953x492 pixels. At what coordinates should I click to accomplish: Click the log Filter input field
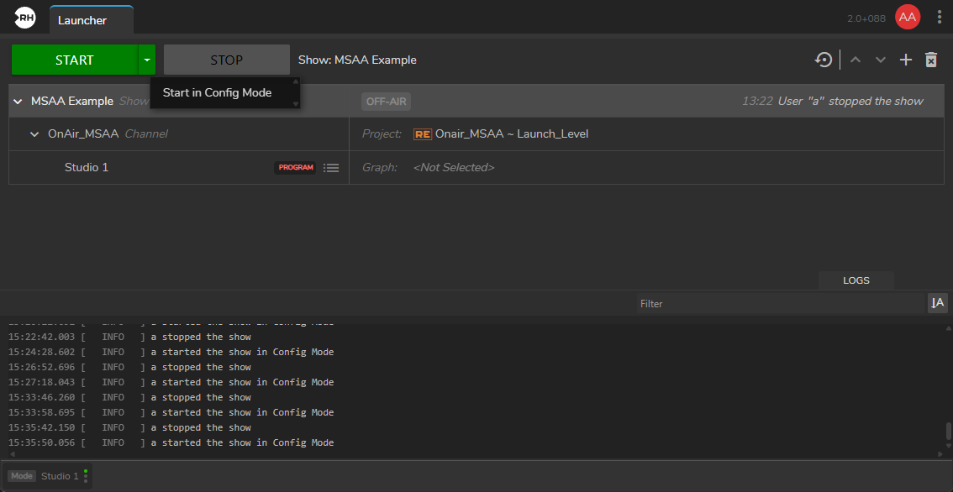pyautogui.click(x=779, y=303)
